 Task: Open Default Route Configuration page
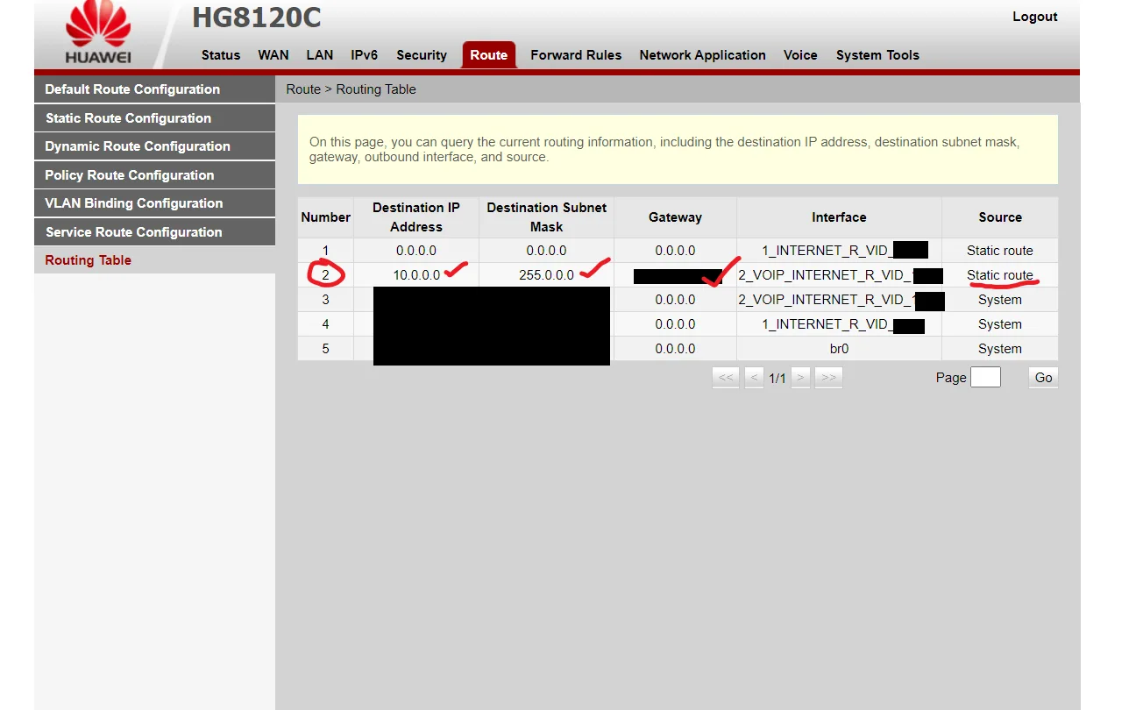pyautogui.click(x=132, y=89)
